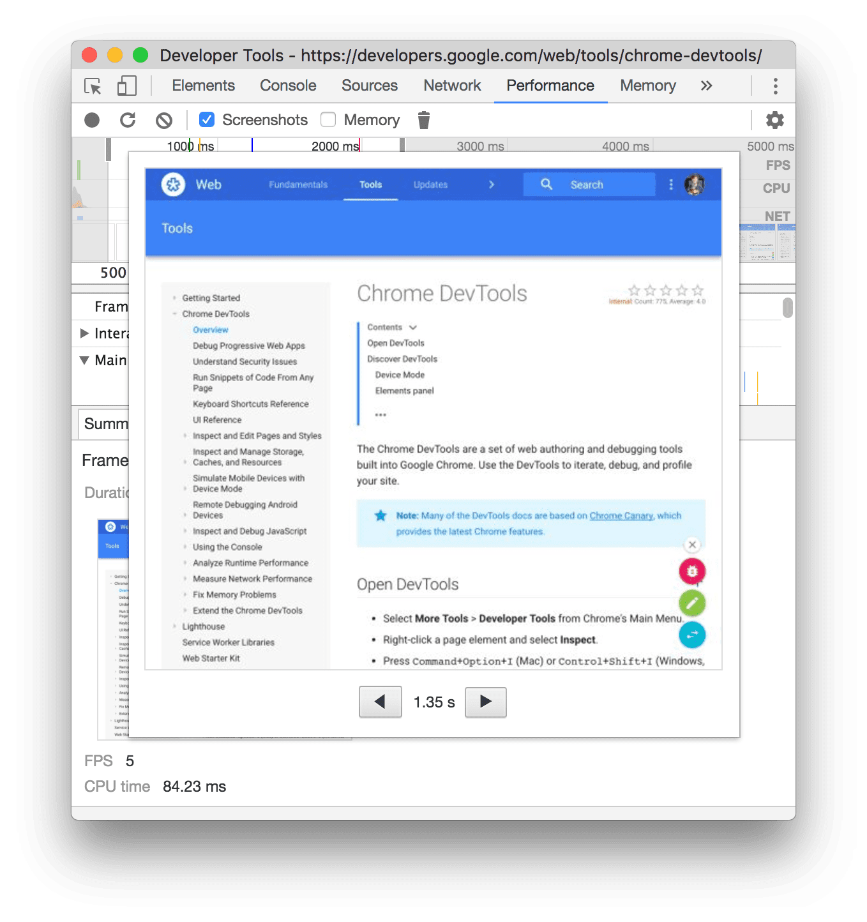Image resolution: width=867 pixels, height=922 pixels.
Task: Click the fifth rating star
Action: [698, 291]
